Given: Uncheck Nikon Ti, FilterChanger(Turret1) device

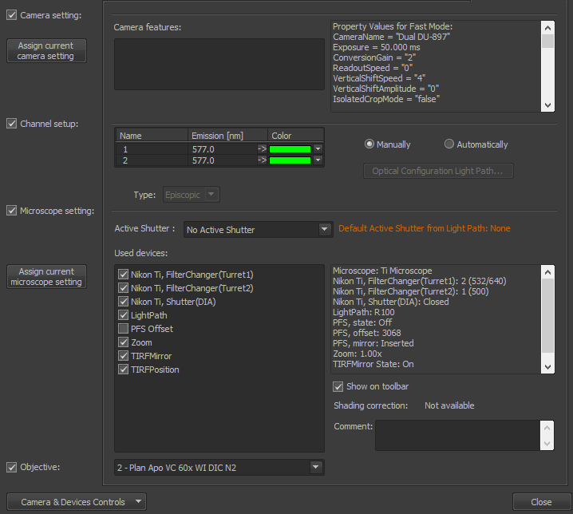Looking at the screenshot, I should (123, 275).
